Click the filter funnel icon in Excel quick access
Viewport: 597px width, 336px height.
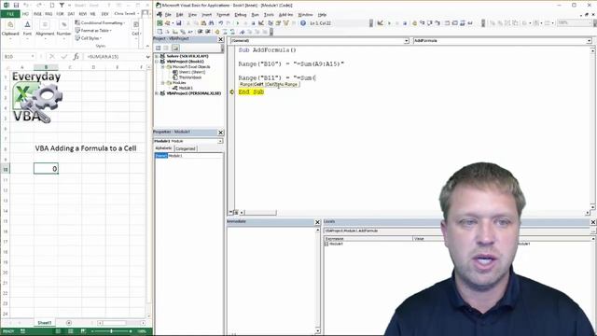coord(62,6)
